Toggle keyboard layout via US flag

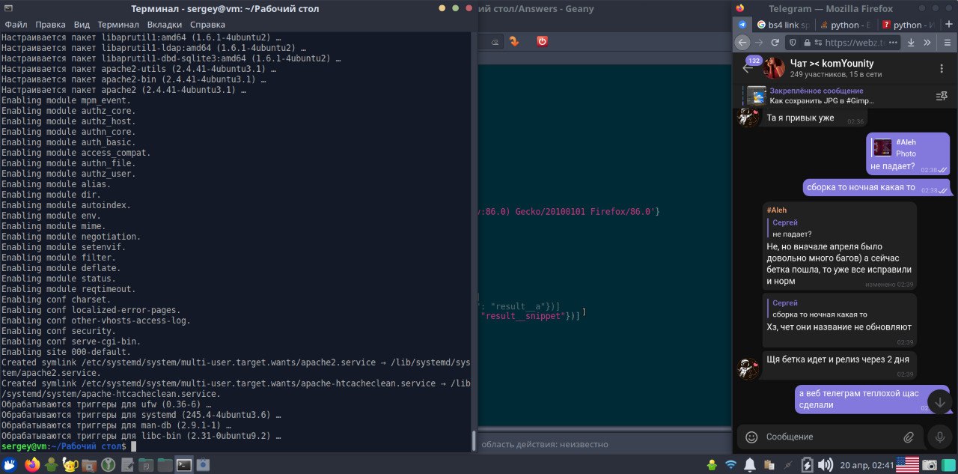pos(907,464)
